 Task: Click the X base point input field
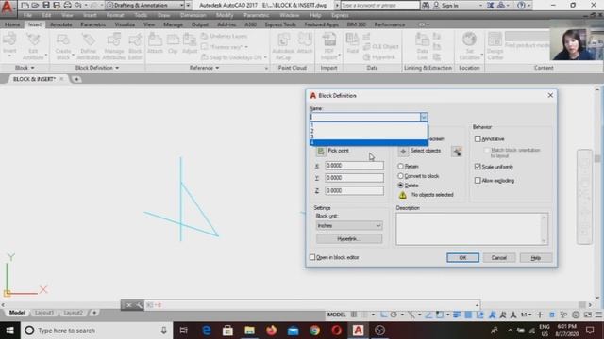click(354, 166)
